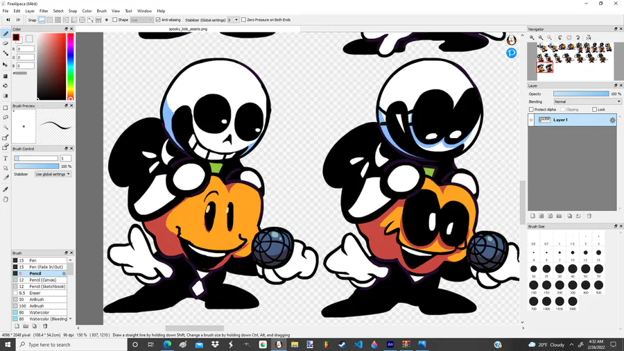Select the Text tool
The height and width of the screenshot is (351, 624).
6,158
